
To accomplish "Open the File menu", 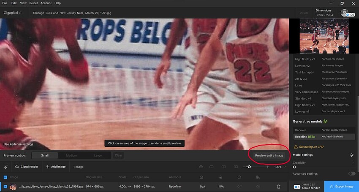I will pos(5,3).
